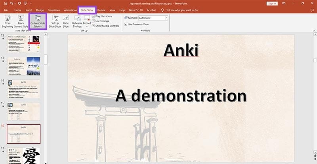
Task: Click the thumbnail pane scroll up arrow
Action: [x=46, y=34]
